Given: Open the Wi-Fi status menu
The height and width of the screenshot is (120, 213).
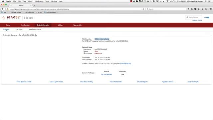Looking at the screenshot, I should point(167,1).
